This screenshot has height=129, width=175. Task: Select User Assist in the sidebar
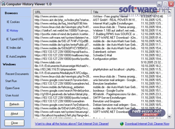coord(12,95)
